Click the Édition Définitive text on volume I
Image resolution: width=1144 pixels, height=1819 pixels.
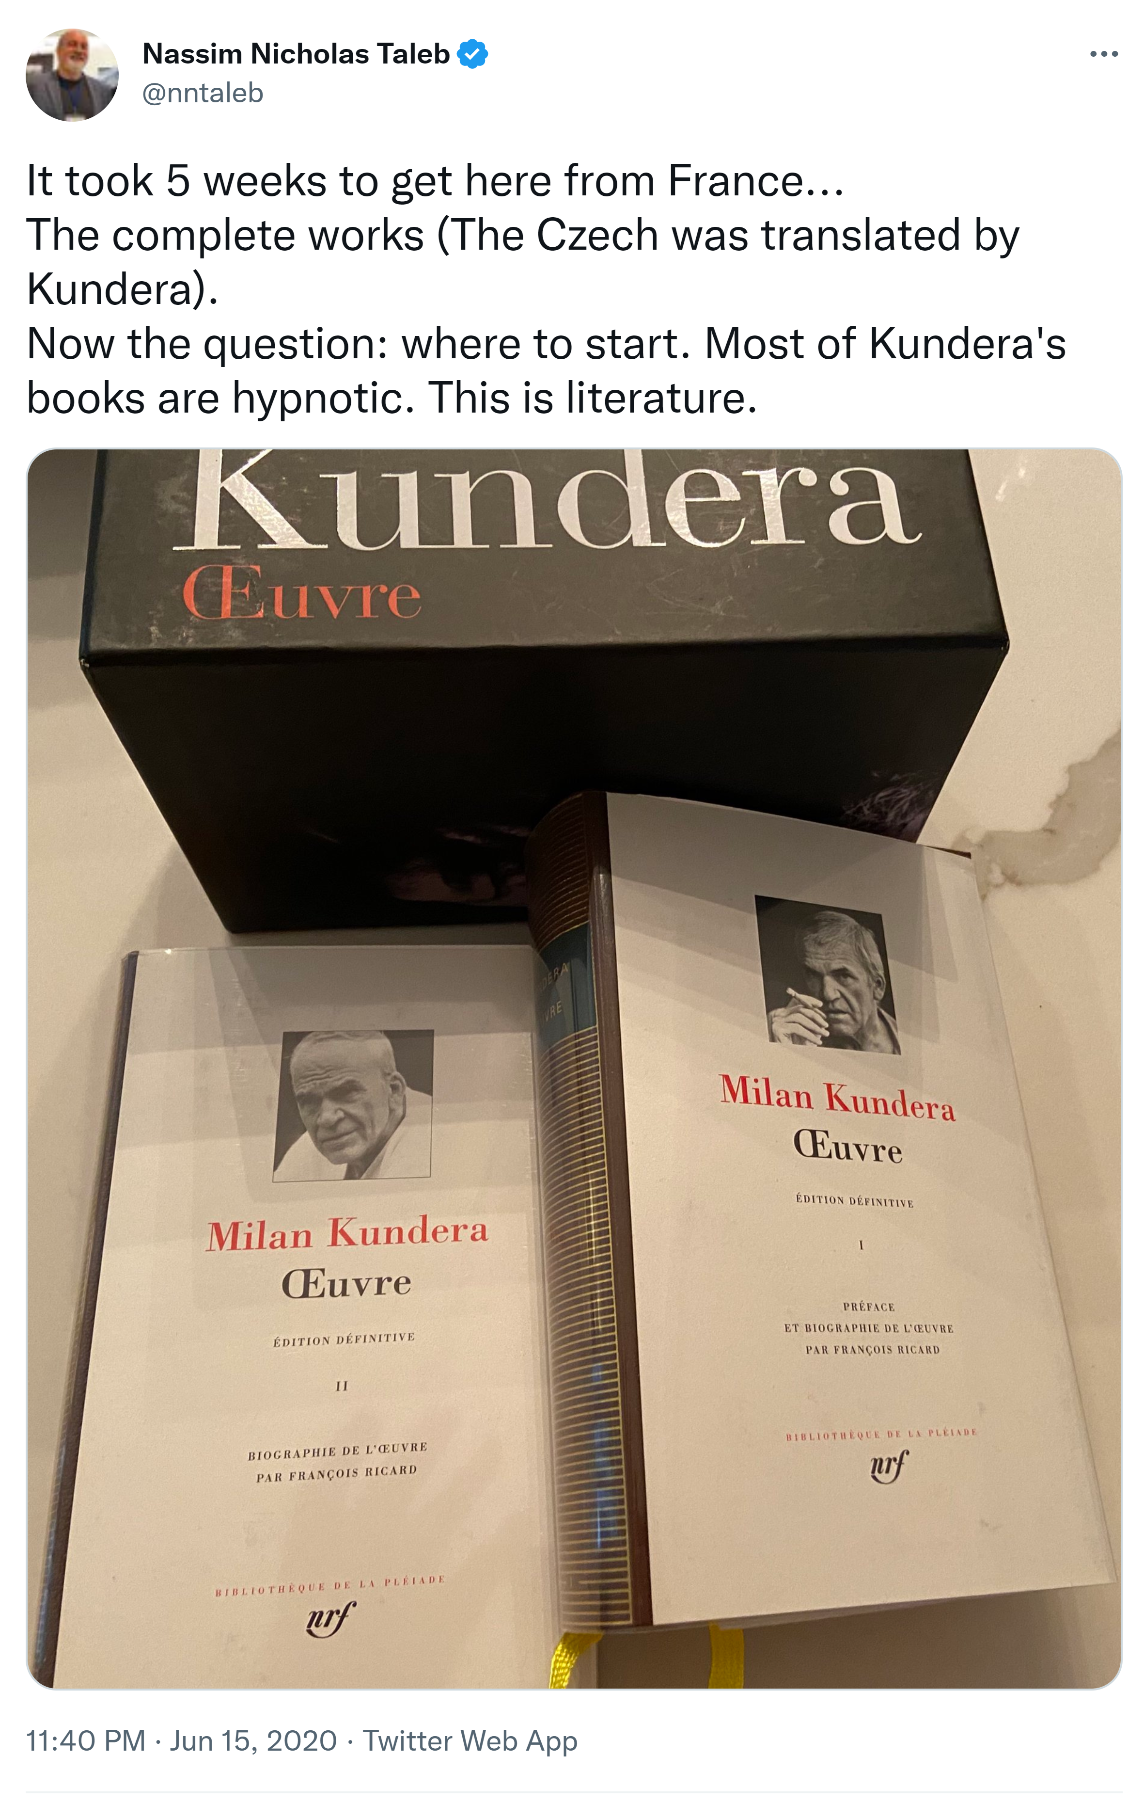tap(854, 1200)
